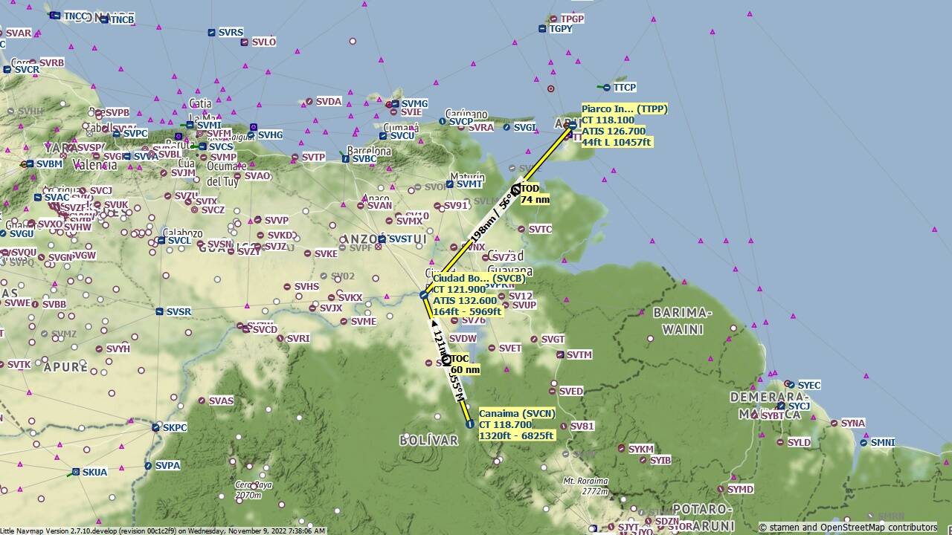
Task: Click the '1320ft - 6825ft' runway info
Action: click(516, 435)
